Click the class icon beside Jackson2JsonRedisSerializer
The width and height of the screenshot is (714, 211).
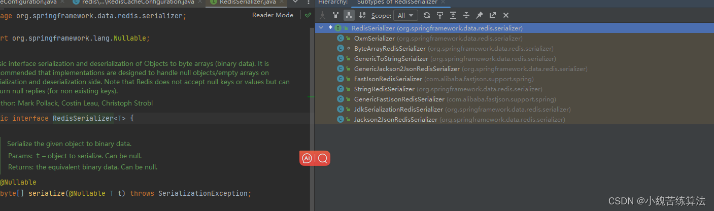(x=341, y=120)
